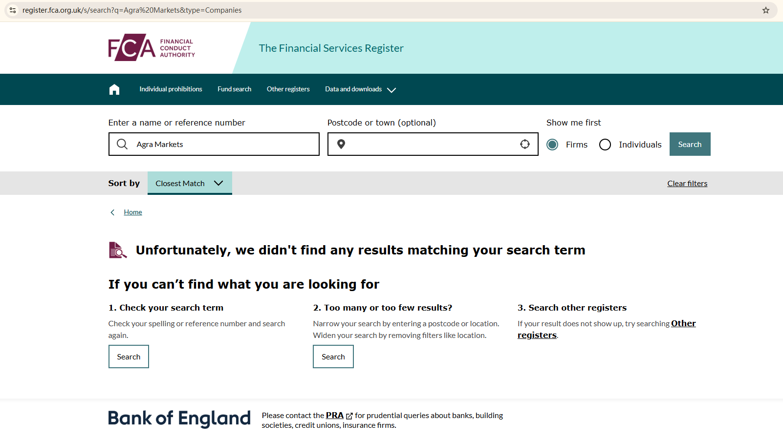Click the home icon in navigation bar
The width and height of the screenshot is (783, 441).
tap(114, 89)
